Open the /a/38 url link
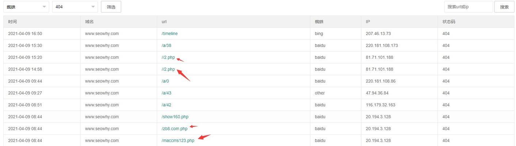Screen dimensions: 516x146 click(166, 46)
